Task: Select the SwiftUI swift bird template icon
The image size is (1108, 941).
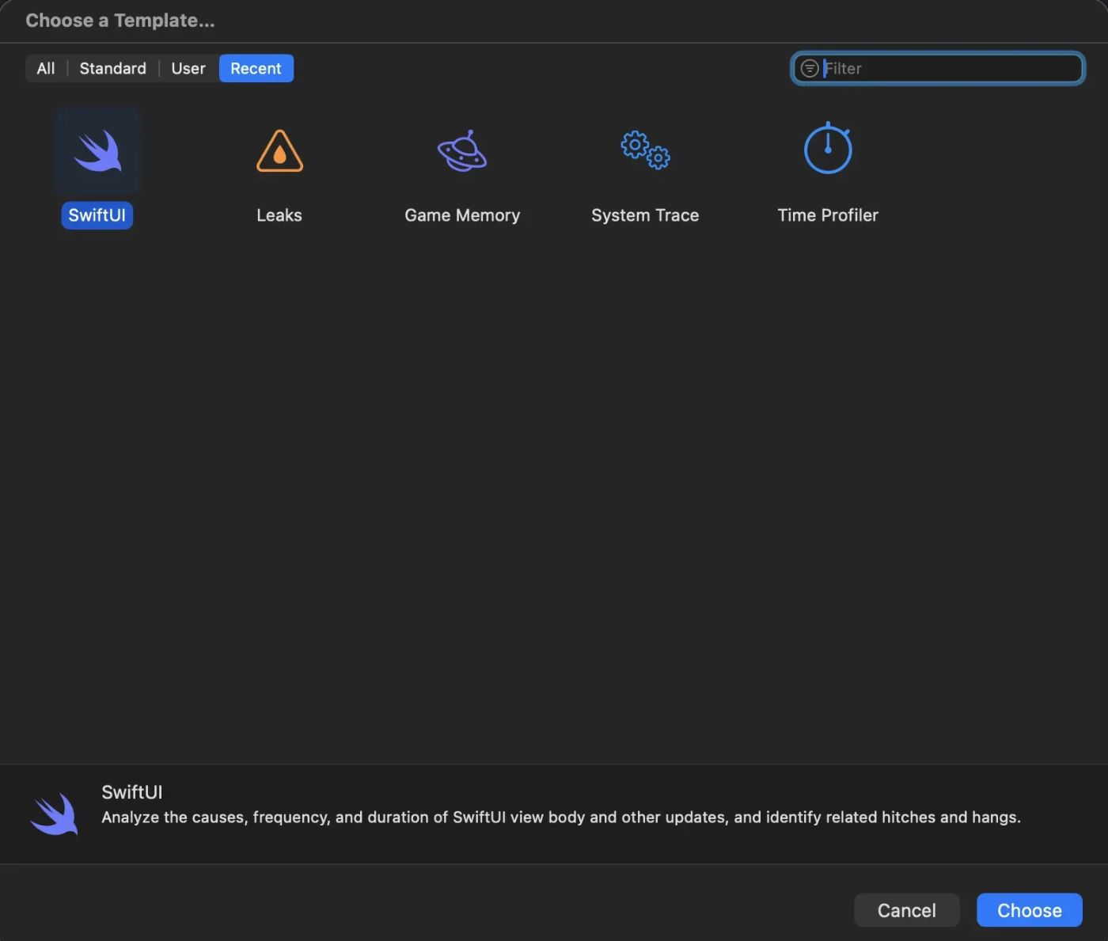Action: [x=97, y=150]
